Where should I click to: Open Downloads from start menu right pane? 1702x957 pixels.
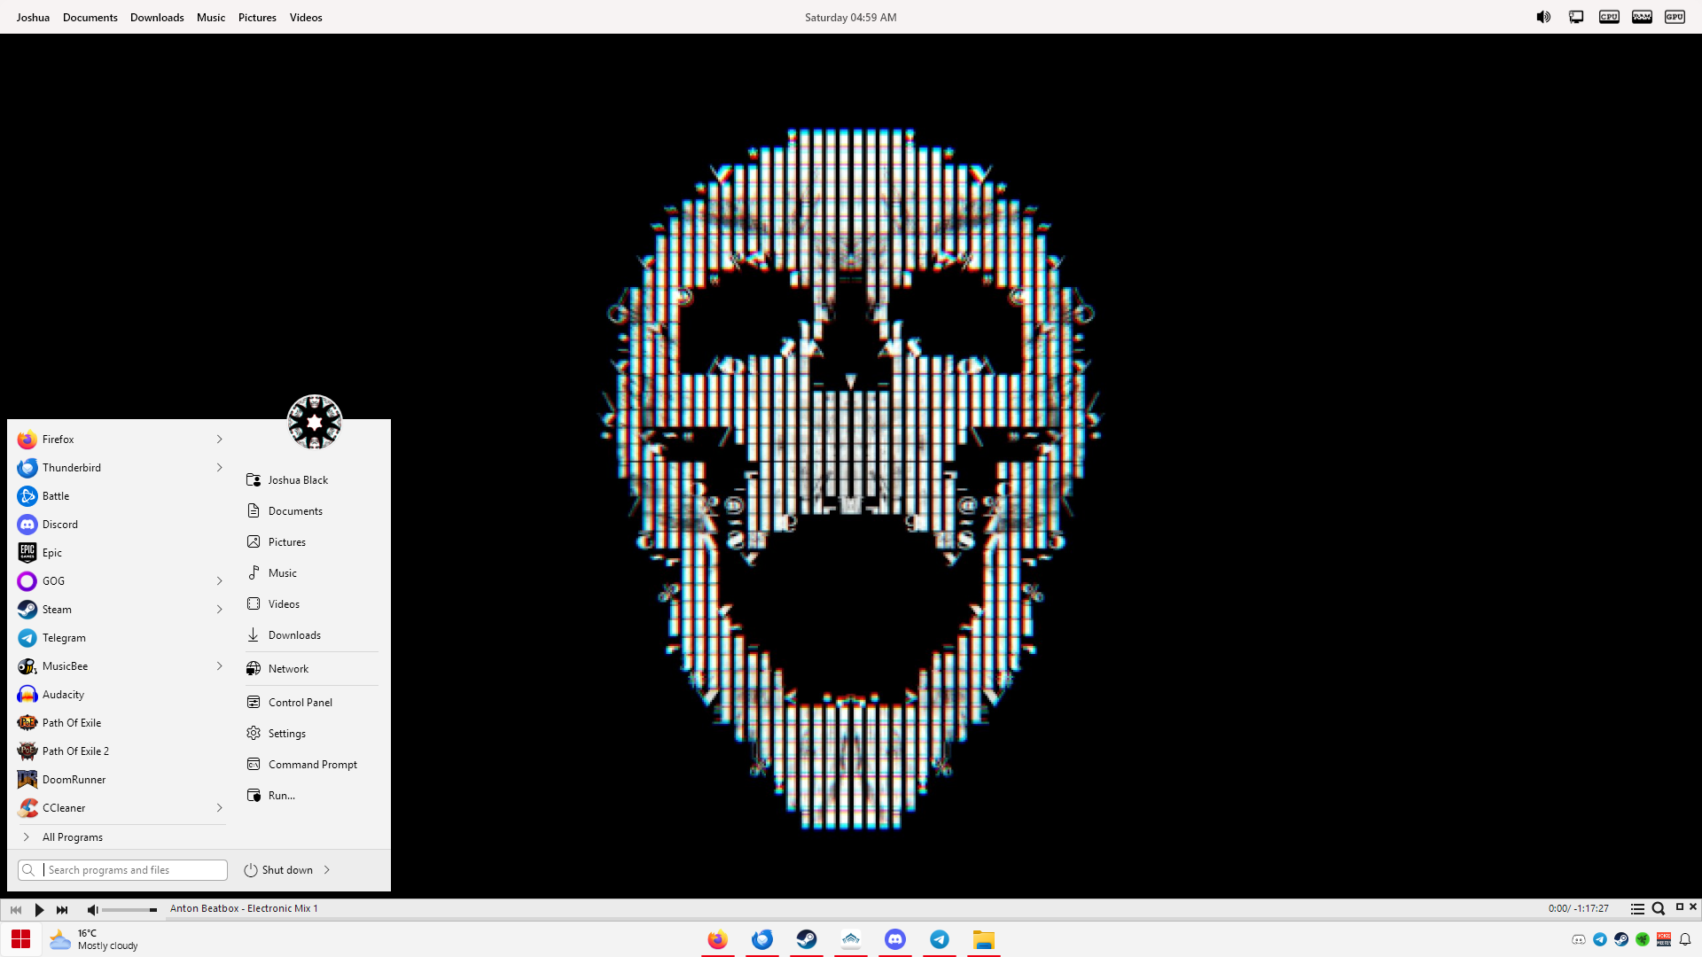[x=311, y=635]
